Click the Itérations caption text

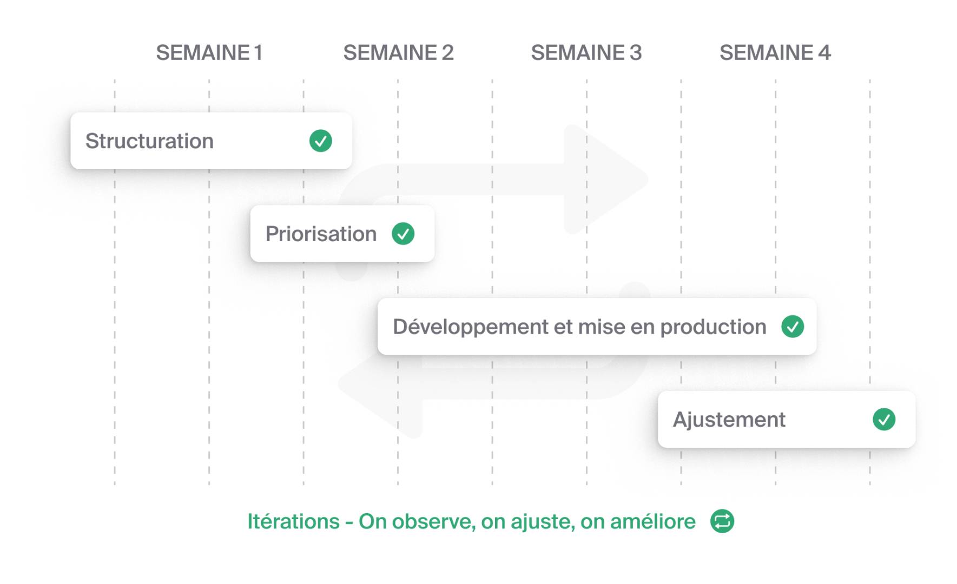(x=472, y=522)
